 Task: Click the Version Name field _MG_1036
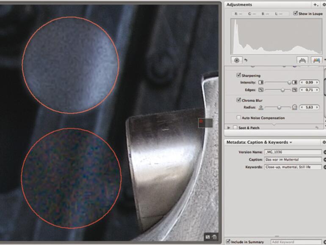tap(293, 152)
